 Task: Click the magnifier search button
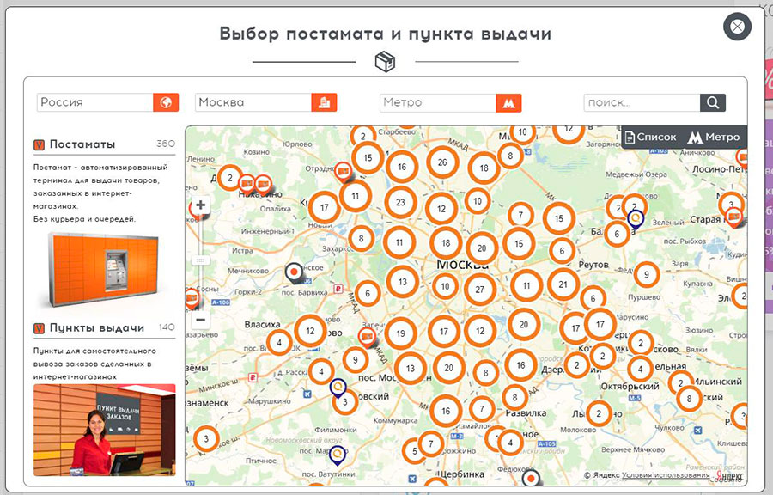click(x=712, y=102)
